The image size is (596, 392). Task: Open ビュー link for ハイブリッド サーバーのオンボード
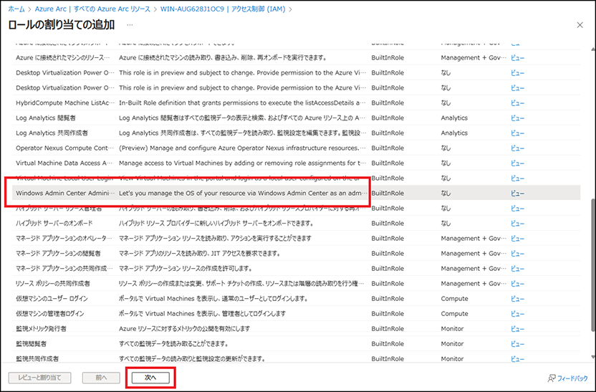pos(517,223)
